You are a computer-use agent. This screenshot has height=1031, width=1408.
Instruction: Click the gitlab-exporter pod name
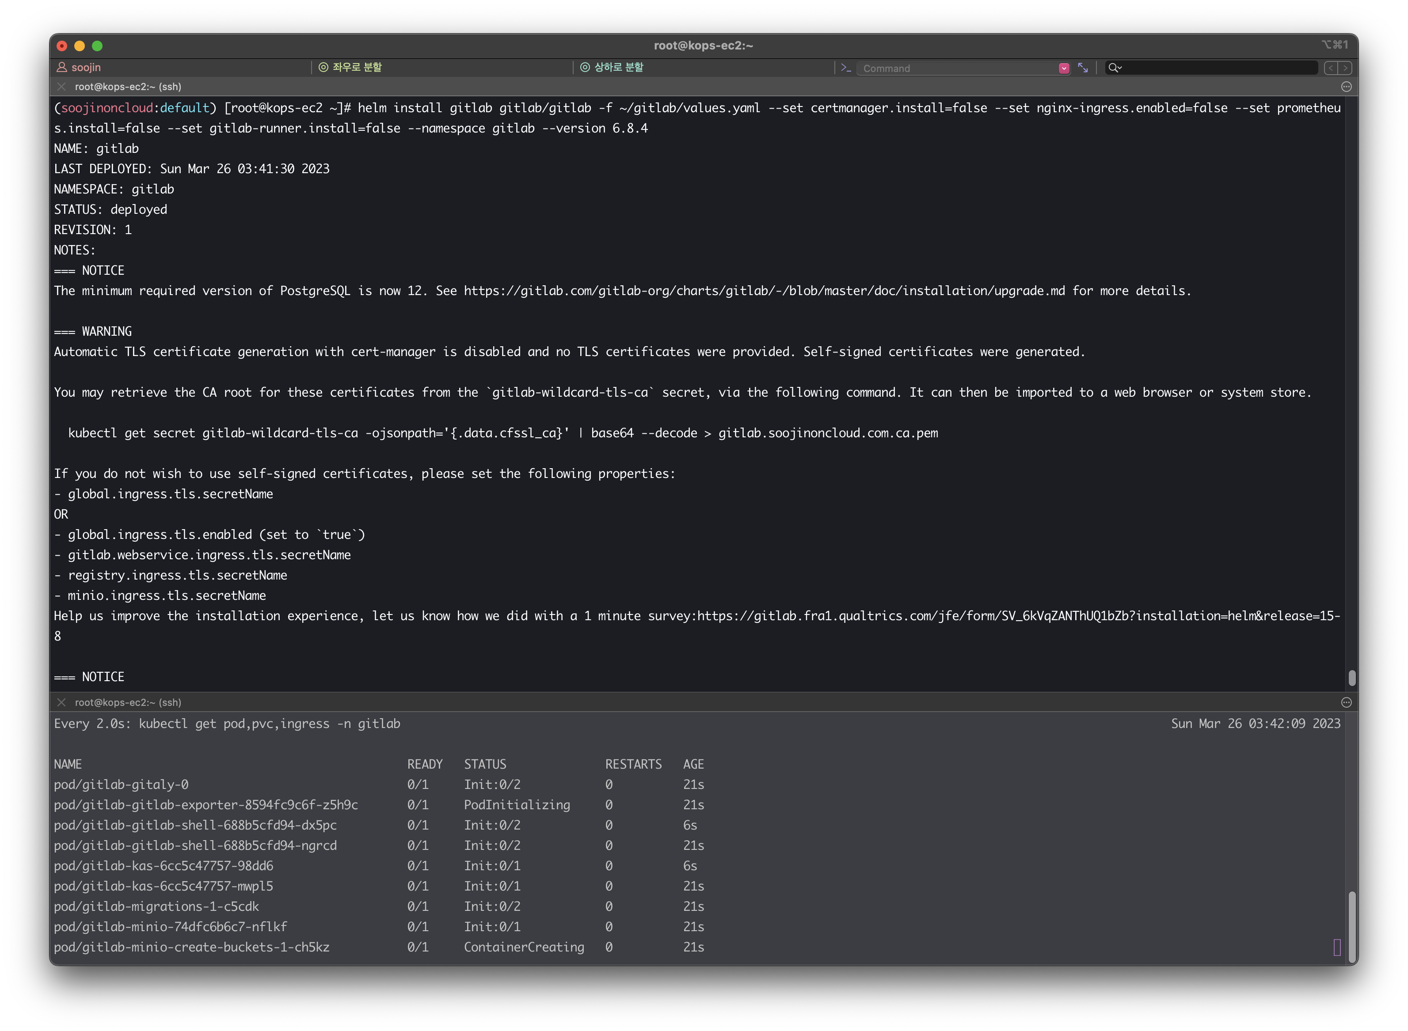point(205,805)
